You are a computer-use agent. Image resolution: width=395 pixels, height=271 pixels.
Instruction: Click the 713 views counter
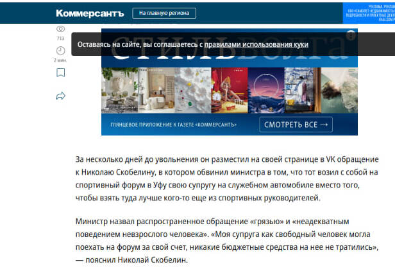pos(60,39)
